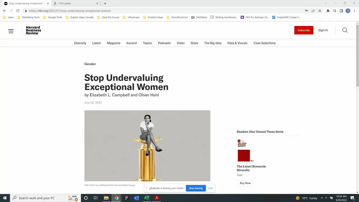Click the browser forward arrow
This screenshot has width=359, height=202.
(x=11, y=11)
